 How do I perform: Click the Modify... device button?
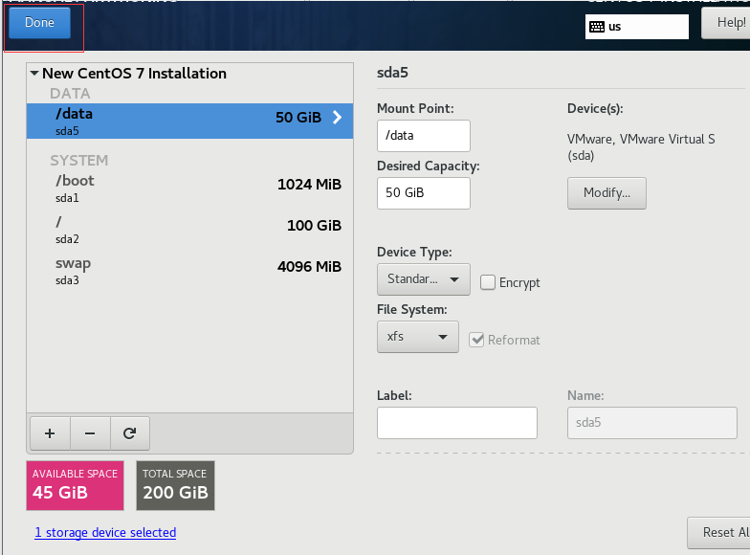[607, 192]
